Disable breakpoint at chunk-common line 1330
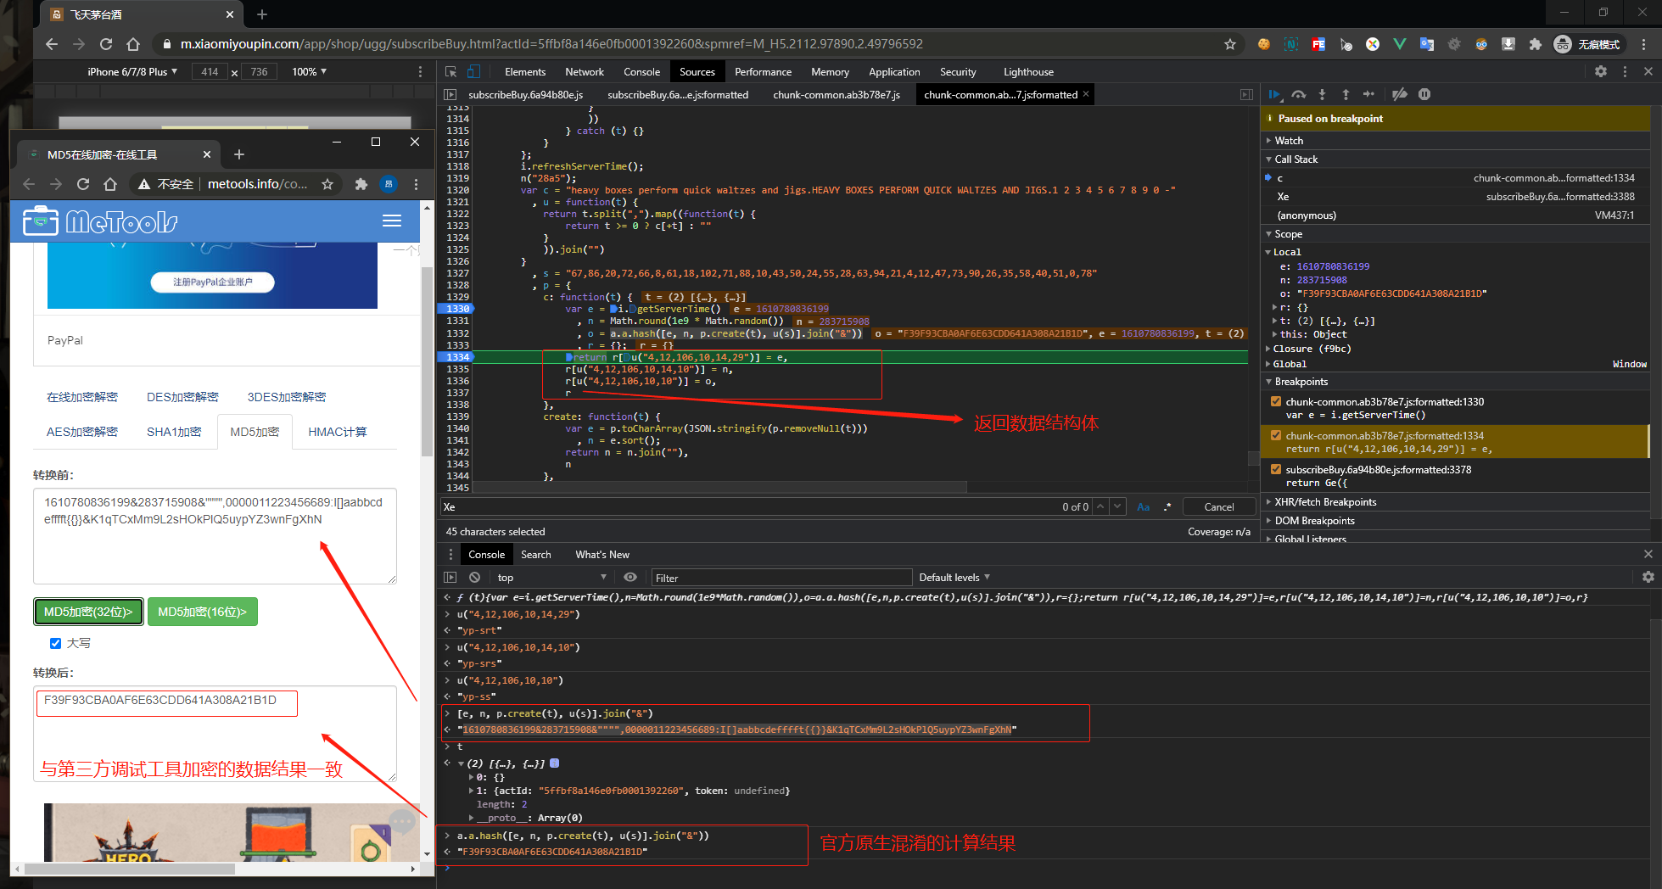1662x889 pixels. coord(1276,402)
